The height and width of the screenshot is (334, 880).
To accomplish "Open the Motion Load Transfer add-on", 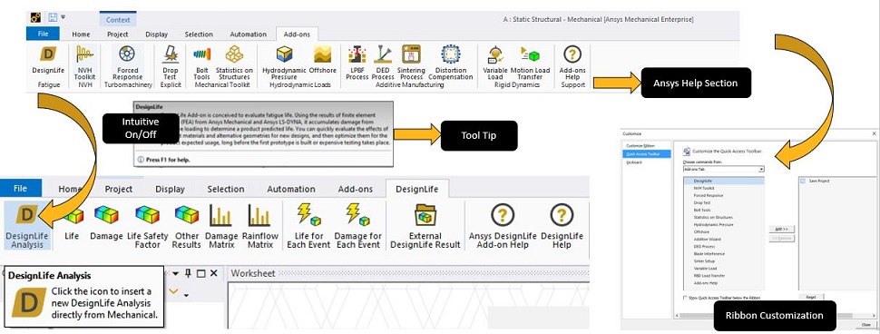I will click(530, 62).
